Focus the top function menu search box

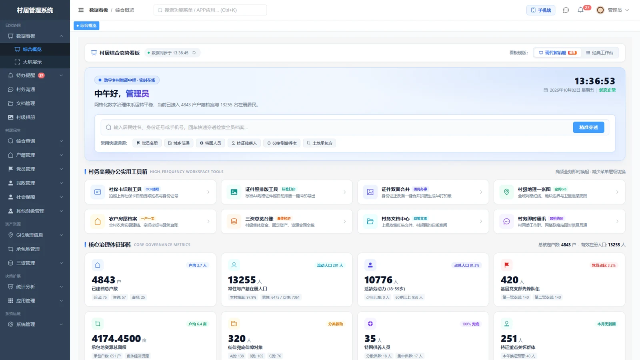point(210,10)
